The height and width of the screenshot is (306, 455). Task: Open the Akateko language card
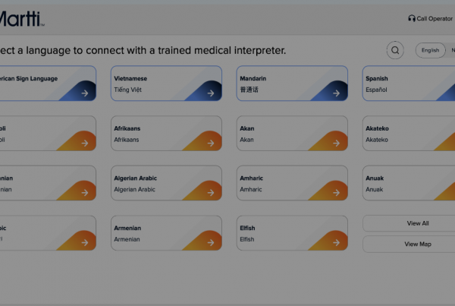pos(409,134)
